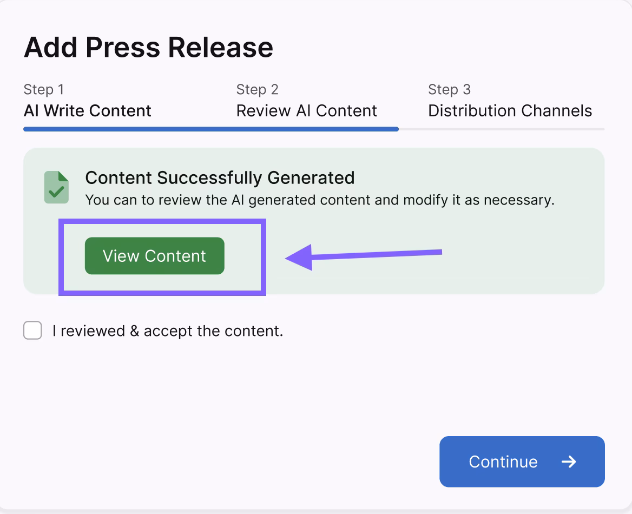The width and height of the screenshot is (632, 514).
Task: Open the Review AI Content step
Action: [306, 111]
